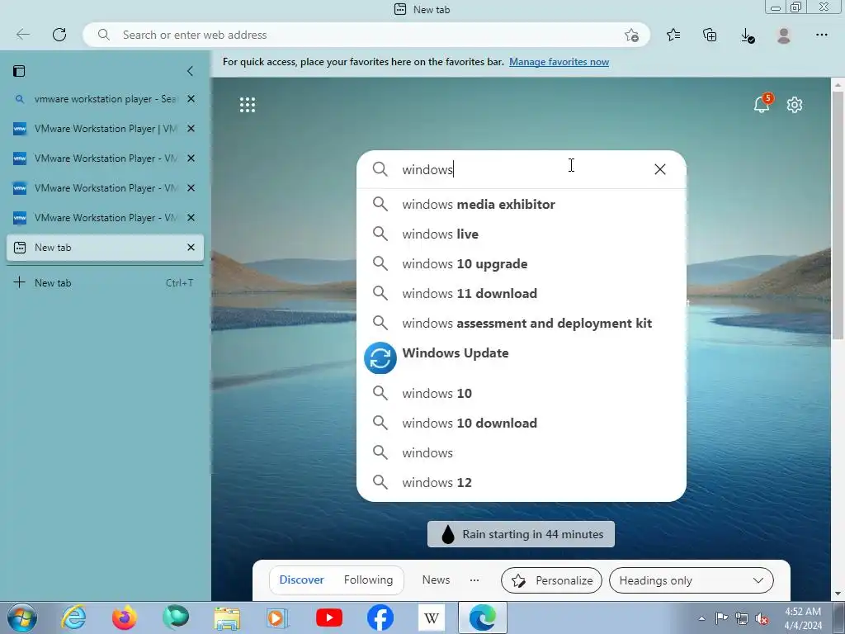
Task: Open Settings and more ellipsis menu
Action: click(821, 35)
